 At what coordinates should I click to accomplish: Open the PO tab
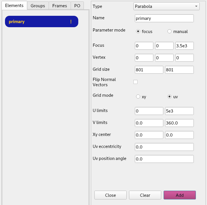77,6
